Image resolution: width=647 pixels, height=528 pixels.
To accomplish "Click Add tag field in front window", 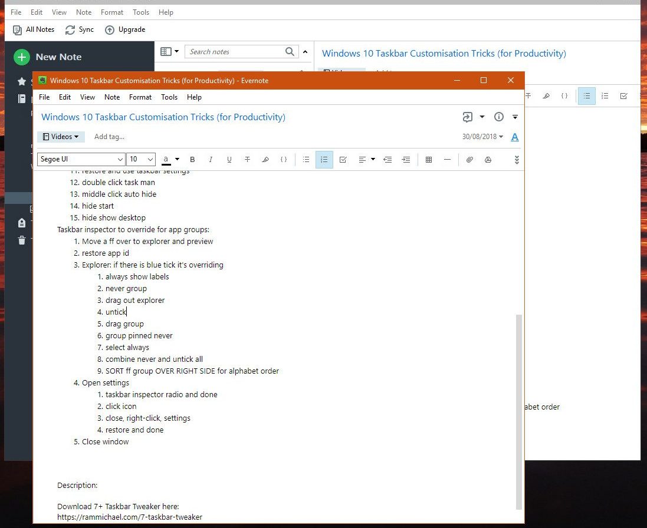I will 109,137.
